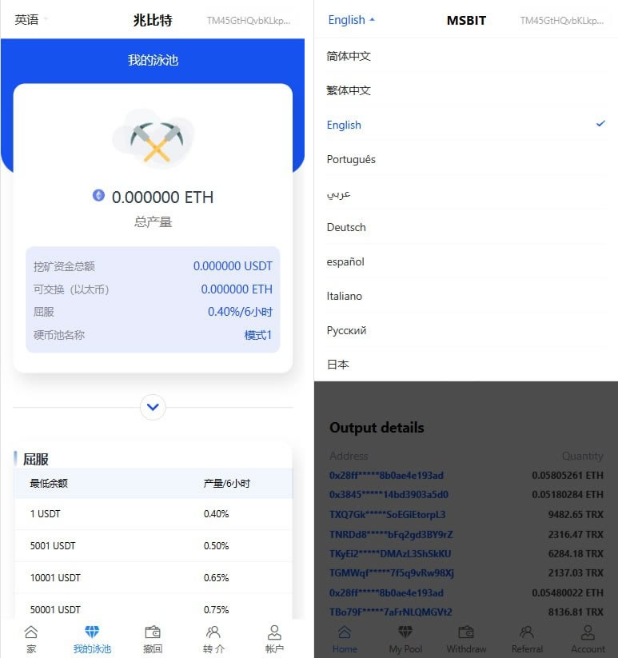
Task: Switch to the My Pool tab
Action: click(x=405, y=638)
